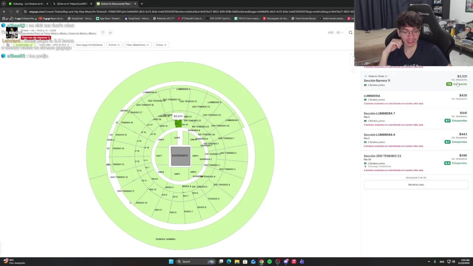Click the favorite heart icon beside event title
The image size is (473, 266).
pyautogui.click(x=103, y=33)
